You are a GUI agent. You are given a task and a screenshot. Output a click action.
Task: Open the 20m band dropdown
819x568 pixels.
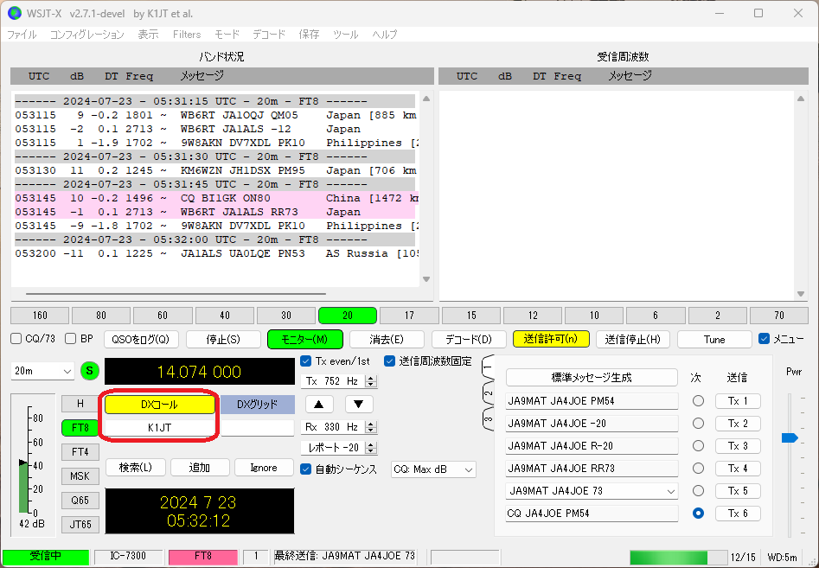[42, 371]
